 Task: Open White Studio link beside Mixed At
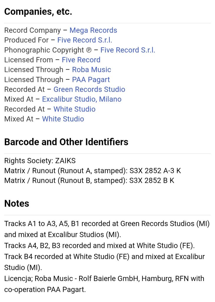pyautogui.click(x=63, y=119)
